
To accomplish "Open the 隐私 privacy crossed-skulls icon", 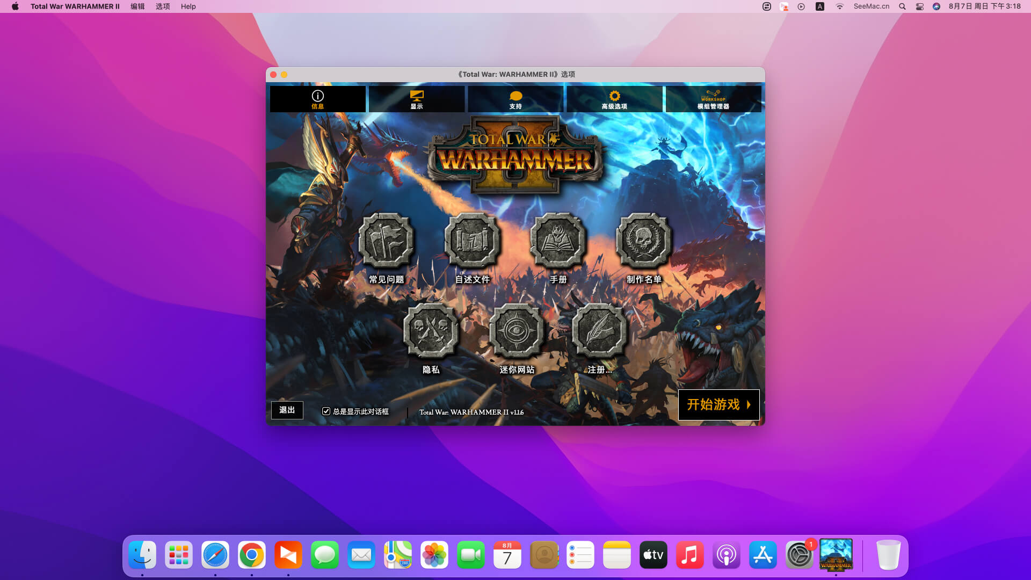I will (x=431, y=331).
